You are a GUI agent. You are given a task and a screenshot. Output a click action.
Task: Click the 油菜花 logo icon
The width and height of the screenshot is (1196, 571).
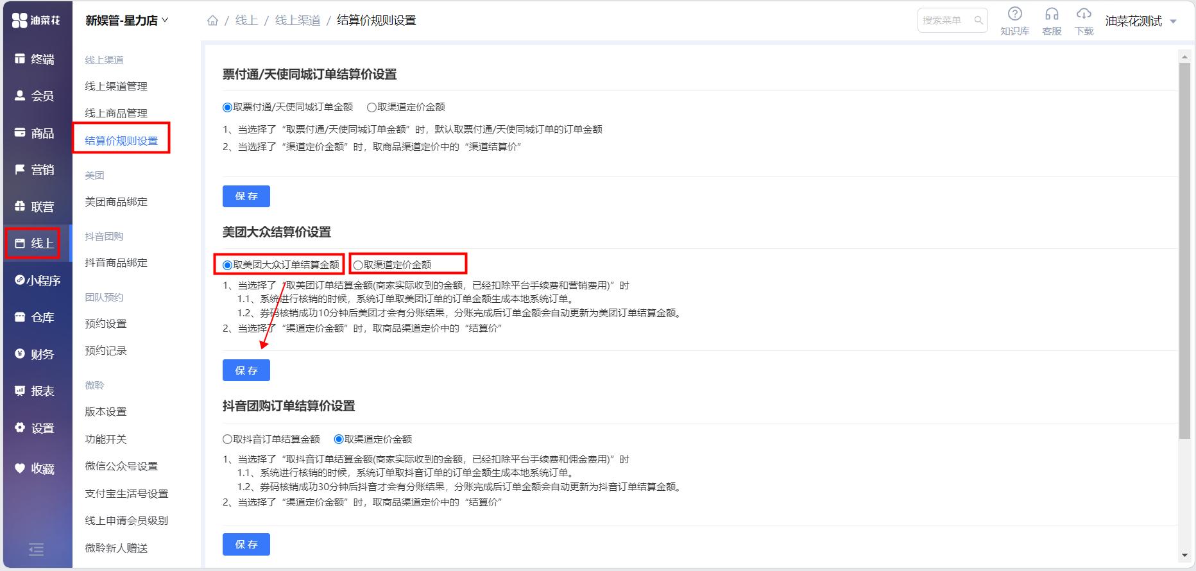pos(20,20)
